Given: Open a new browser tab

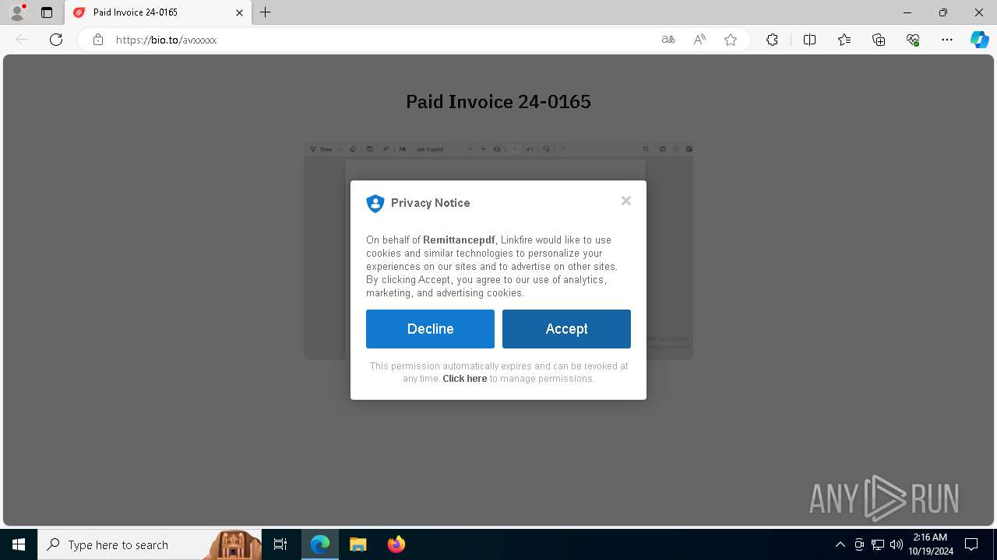Looking at the screenshot, I should click(266, 12).
